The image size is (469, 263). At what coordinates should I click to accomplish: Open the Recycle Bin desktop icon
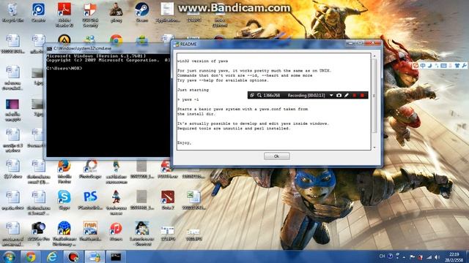click(x=12, y=13)
